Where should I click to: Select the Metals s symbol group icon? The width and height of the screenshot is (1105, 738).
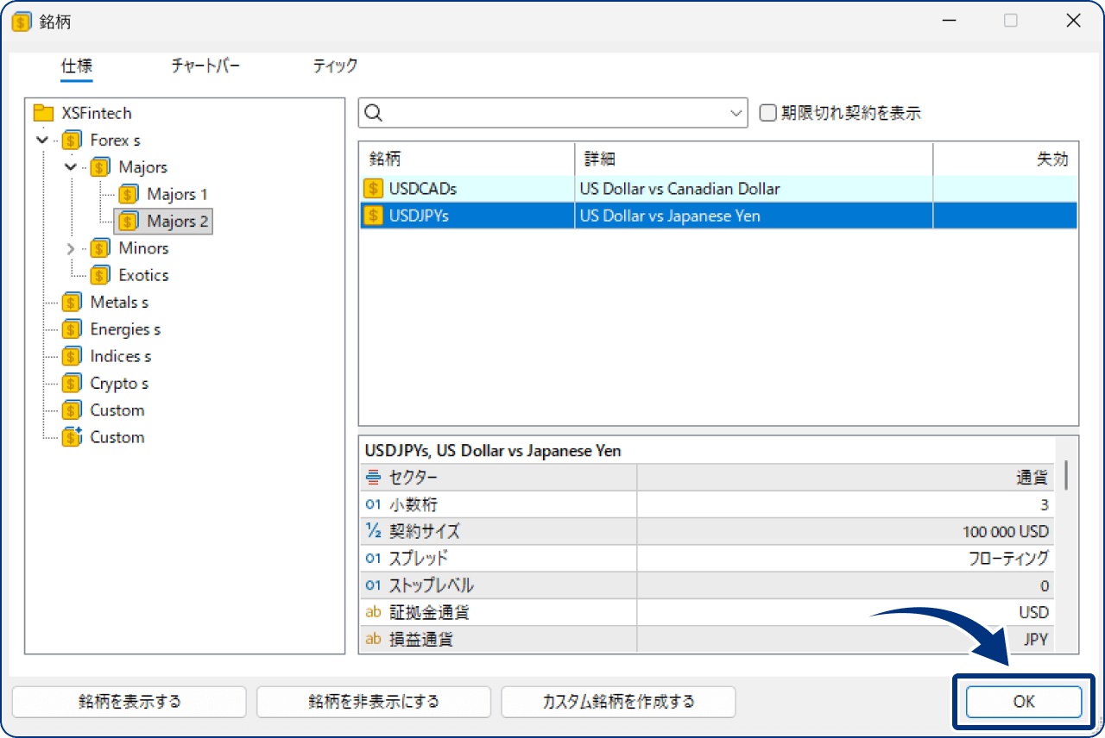pyautogui.click(x=72, y=303)
